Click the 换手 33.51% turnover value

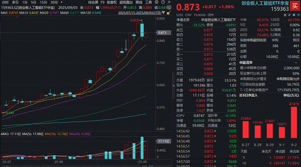click(230, 80)
